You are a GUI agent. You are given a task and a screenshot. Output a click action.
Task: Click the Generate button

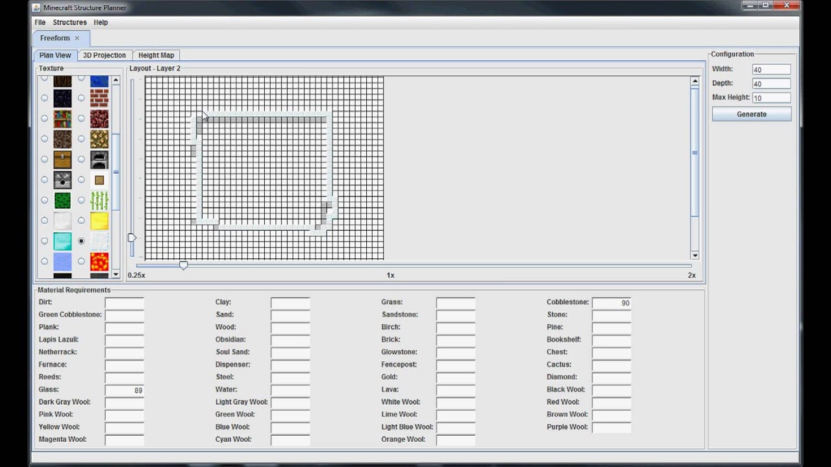tap(752, 114)
